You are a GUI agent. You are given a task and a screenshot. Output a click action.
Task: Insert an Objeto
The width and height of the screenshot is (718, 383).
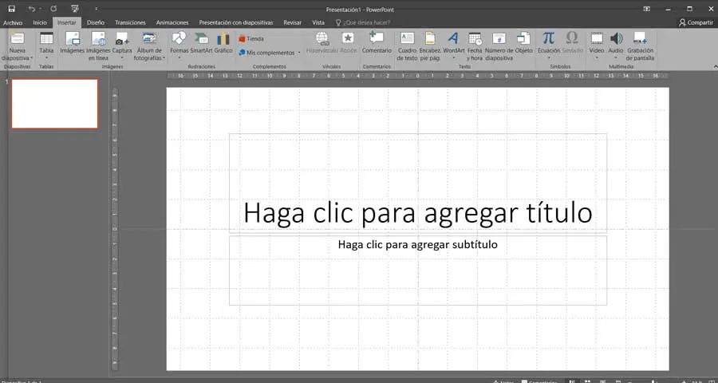pyautogui.click(x=523, y=43)
